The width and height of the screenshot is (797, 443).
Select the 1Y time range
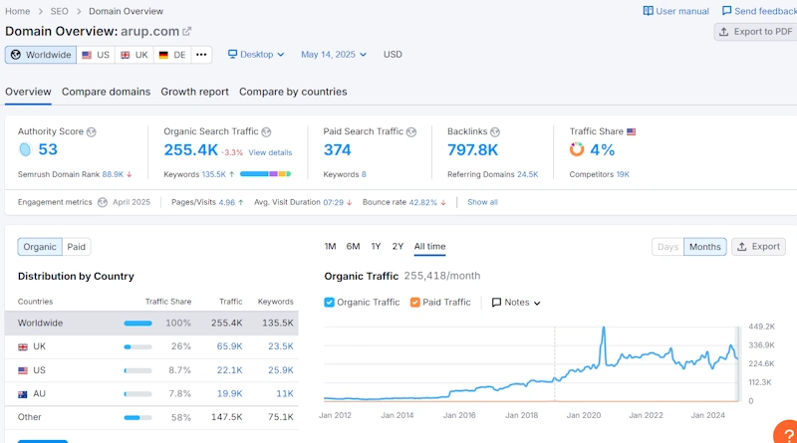(x=376, y=247)
